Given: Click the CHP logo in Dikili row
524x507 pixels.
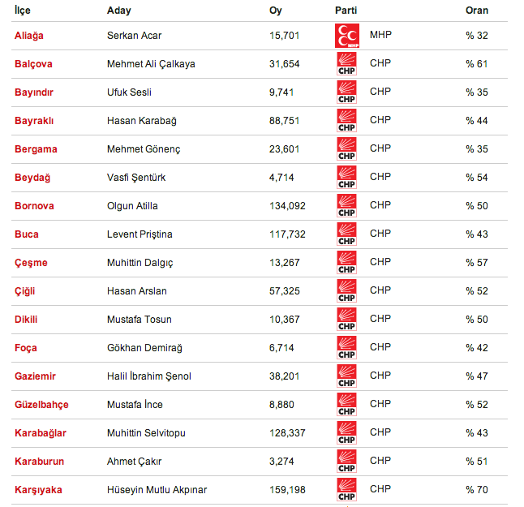Looking at the screenshot, I should click(x=346, y=320).
